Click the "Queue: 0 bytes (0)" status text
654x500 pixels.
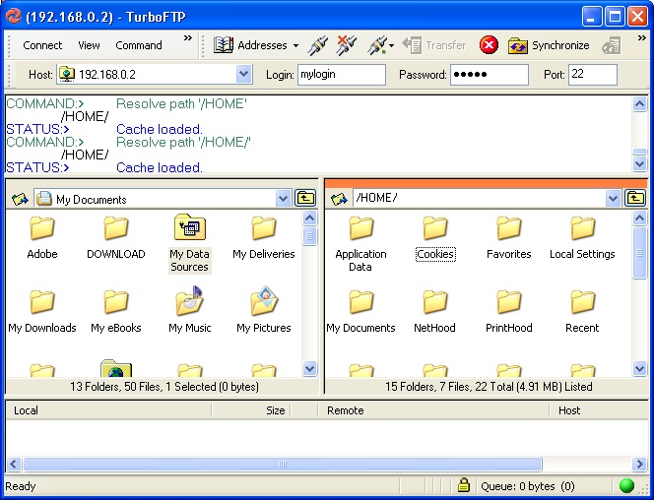pyautogui.click(x=528, y=486)
